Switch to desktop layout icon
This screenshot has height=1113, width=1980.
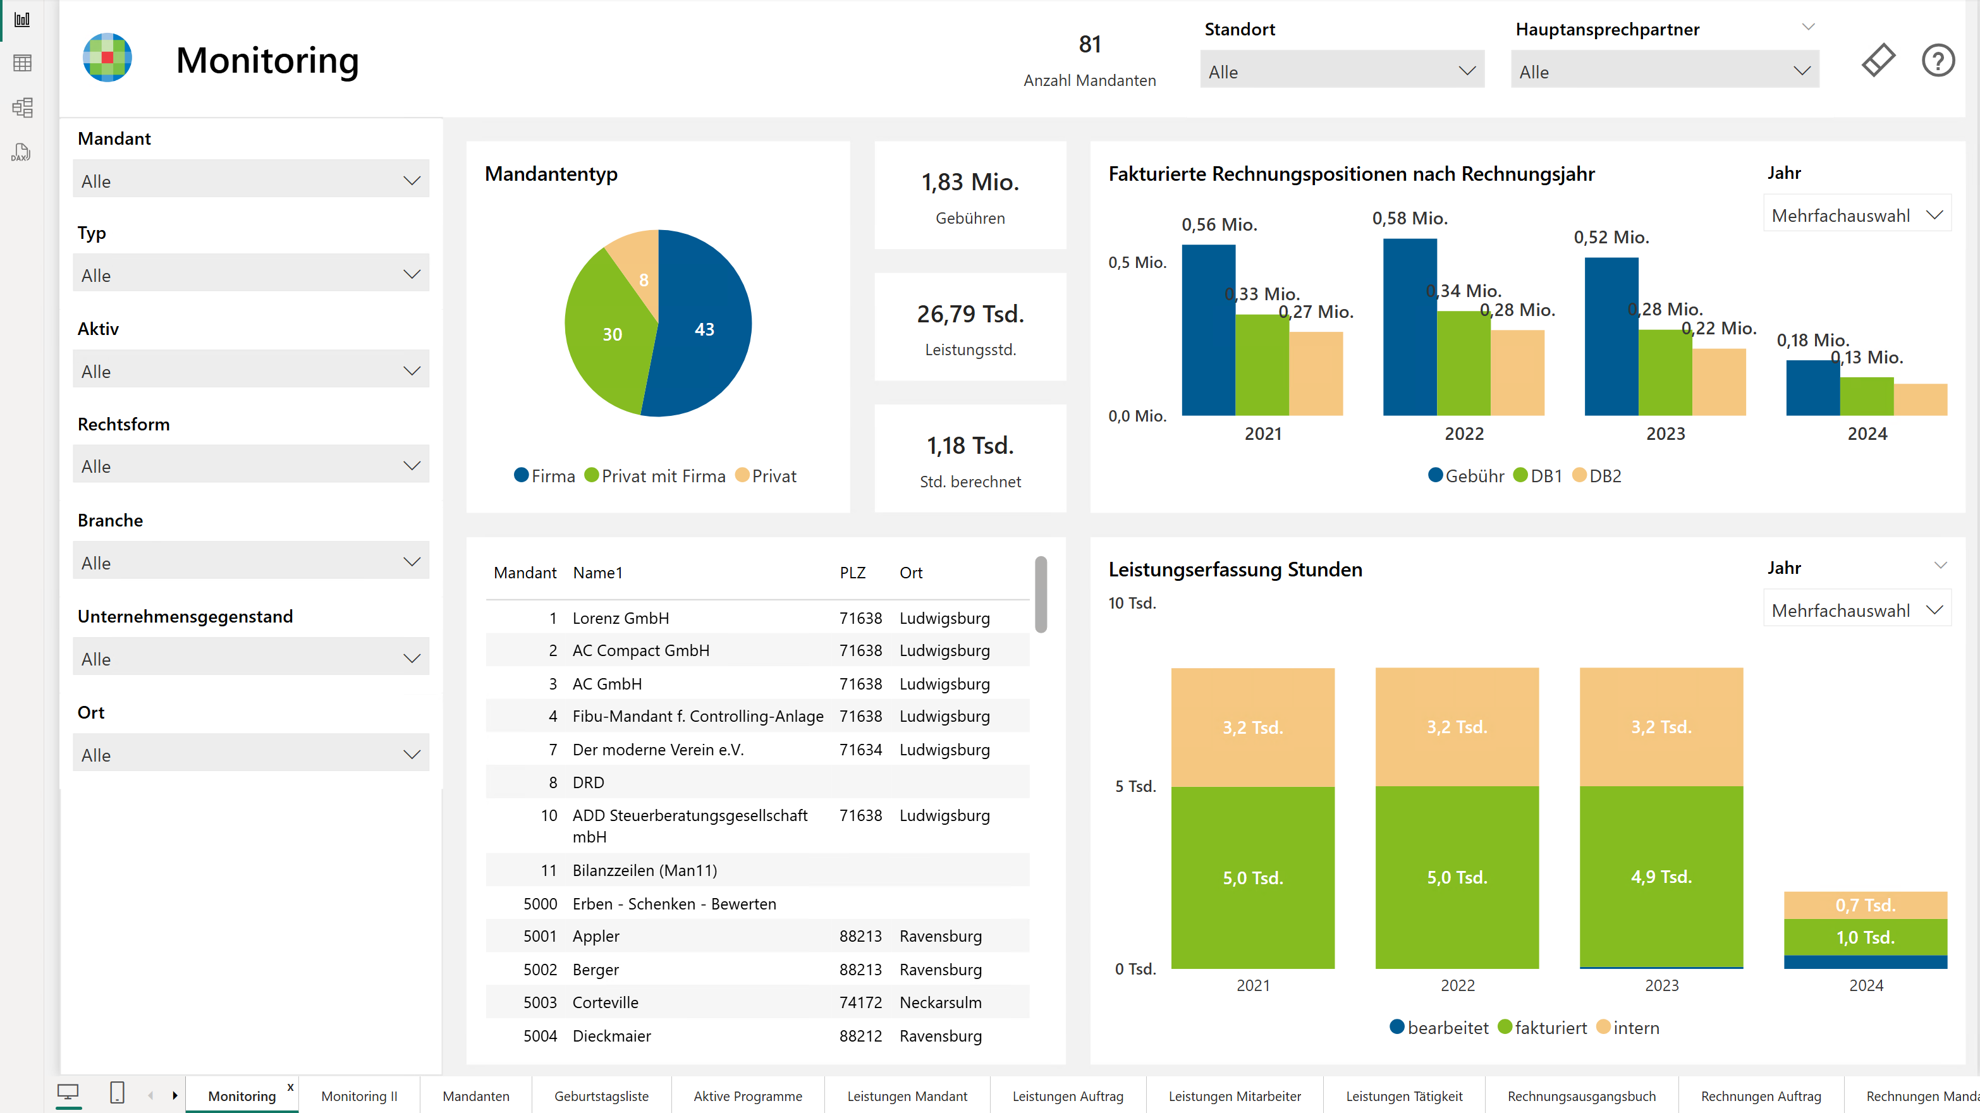[x=68, y=1092]
